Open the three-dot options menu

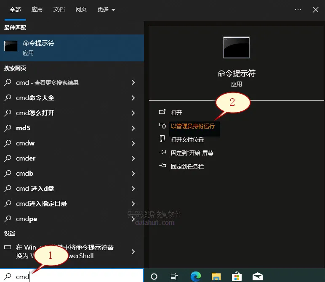click(298, 9)
